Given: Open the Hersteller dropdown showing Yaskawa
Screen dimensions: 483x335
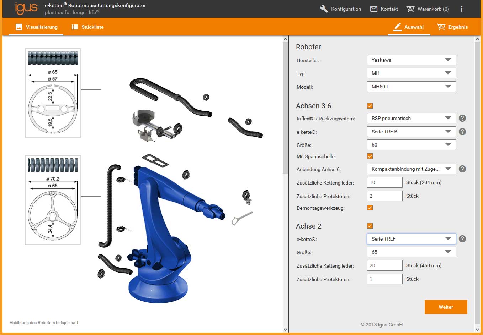Looking at the screenshot, I should [x=411, y=60].
